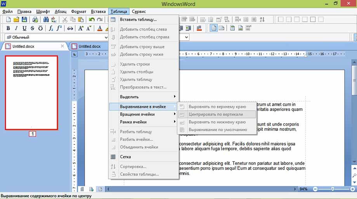Create a new document with the blank page icon
This screenshot has width=357, height=199.
[8, 19]
